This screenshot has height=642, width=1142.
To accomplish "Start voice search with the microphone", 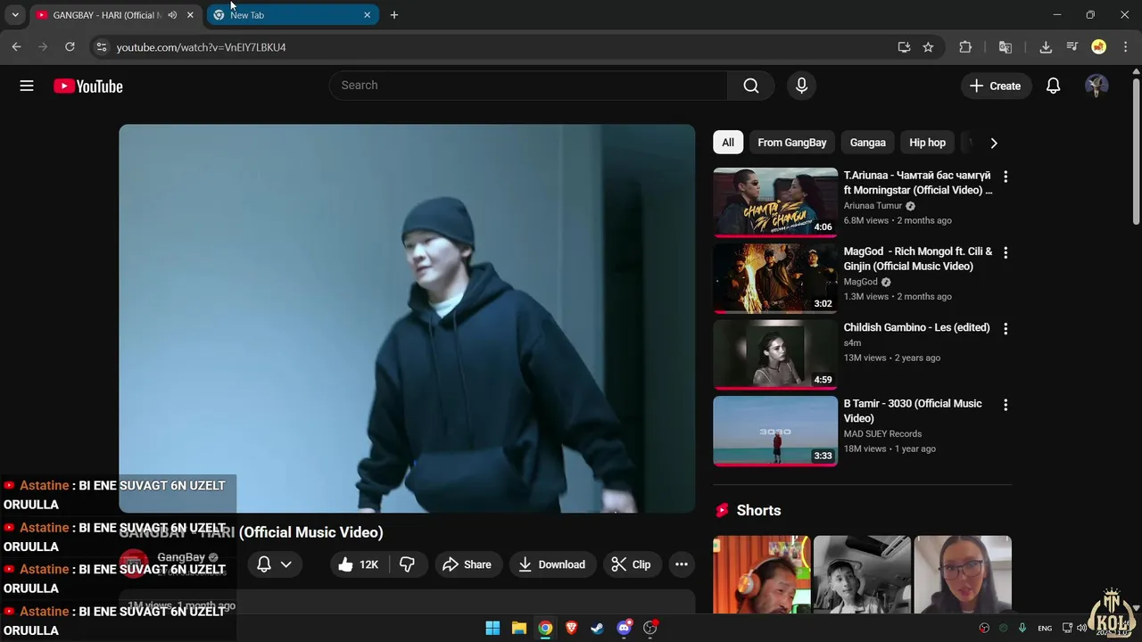I will [x=801, y=86].
